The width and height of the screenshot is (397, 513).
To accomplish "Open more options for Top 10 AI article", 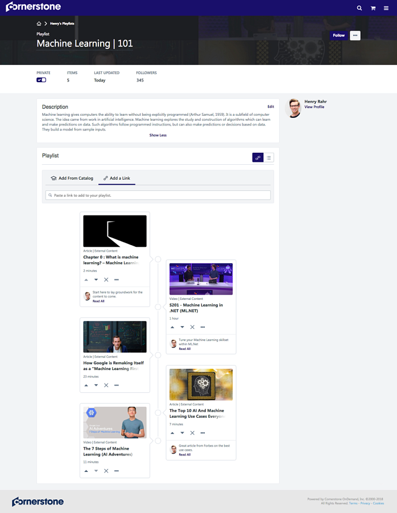I will click(202, 433).
